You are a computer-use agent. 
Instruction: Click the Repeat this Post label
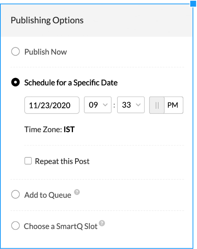(62, 161)
